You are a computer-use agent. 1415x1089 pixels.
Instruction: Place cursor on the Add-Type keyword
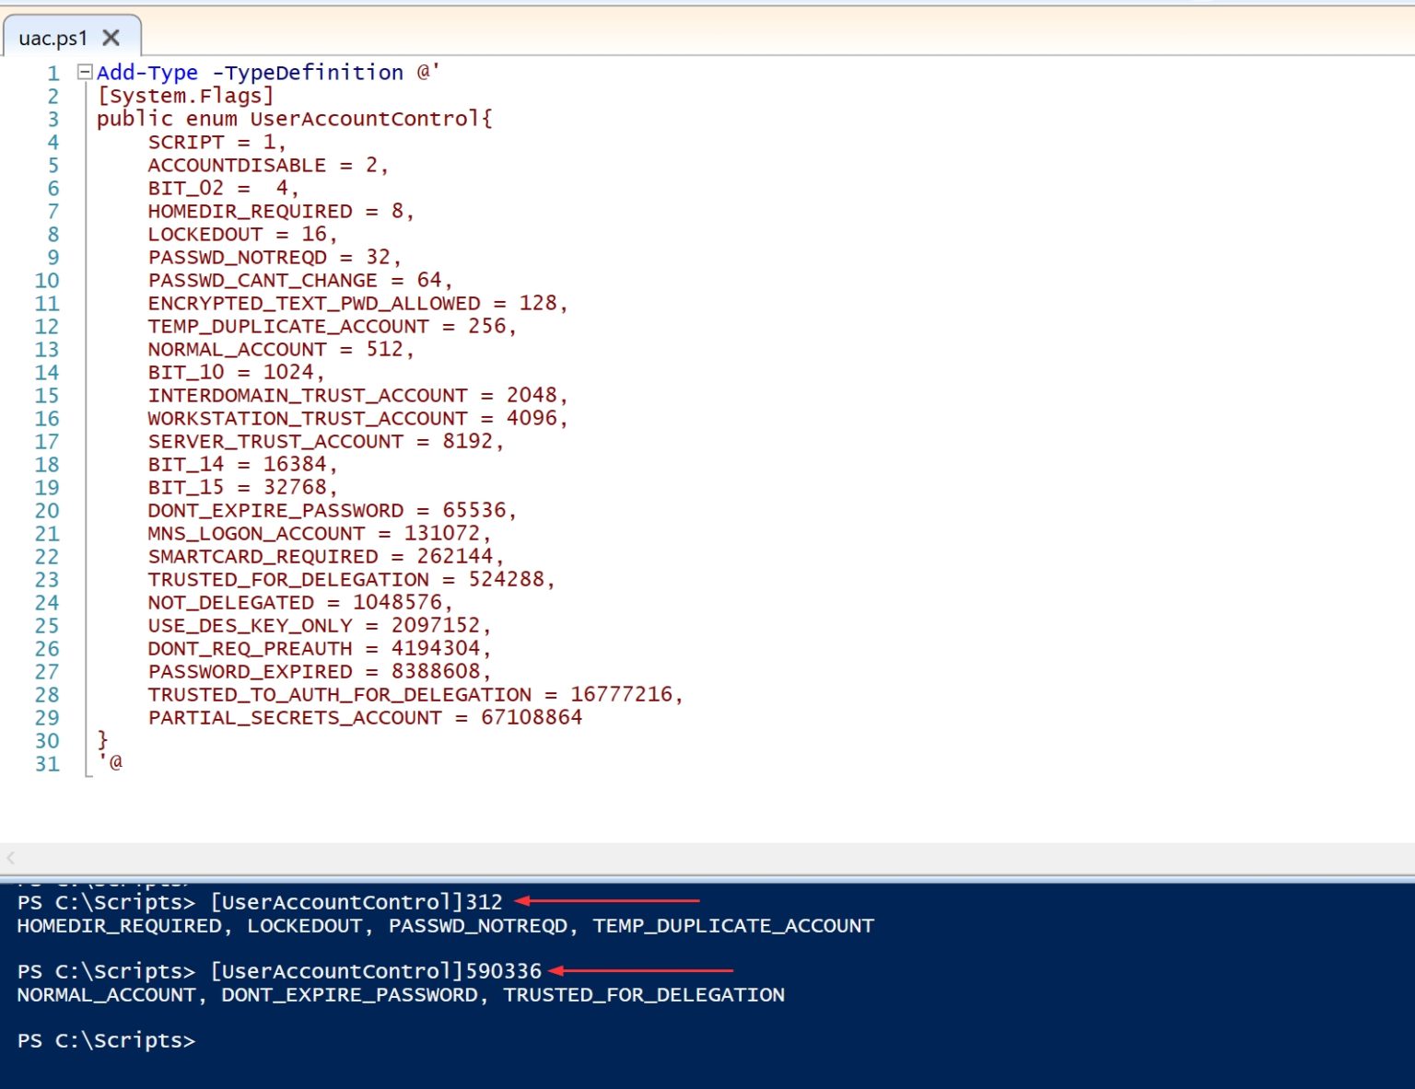coord(147,73)
